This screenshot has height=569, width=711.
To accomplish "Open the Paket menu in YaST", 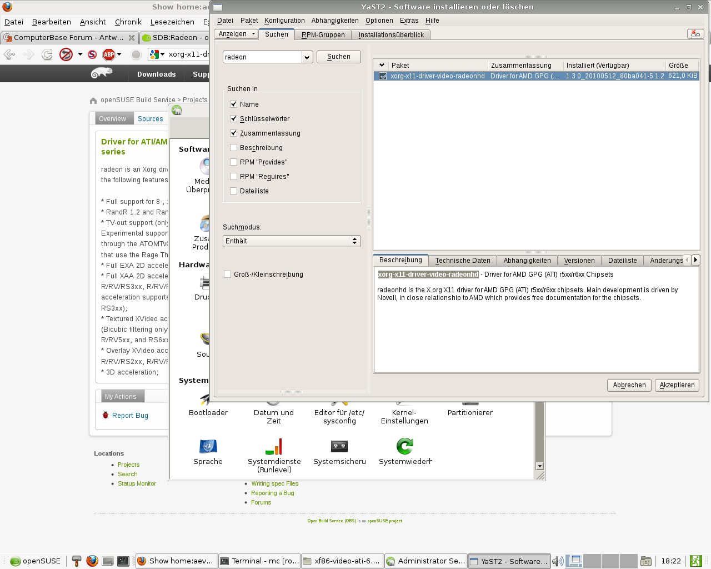I will click(249, 21).
